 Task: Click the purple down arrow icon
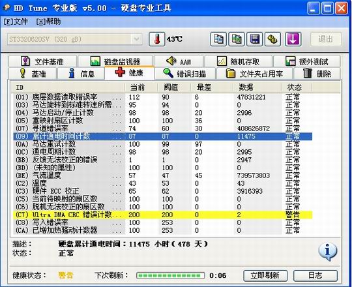coord(293,39)
